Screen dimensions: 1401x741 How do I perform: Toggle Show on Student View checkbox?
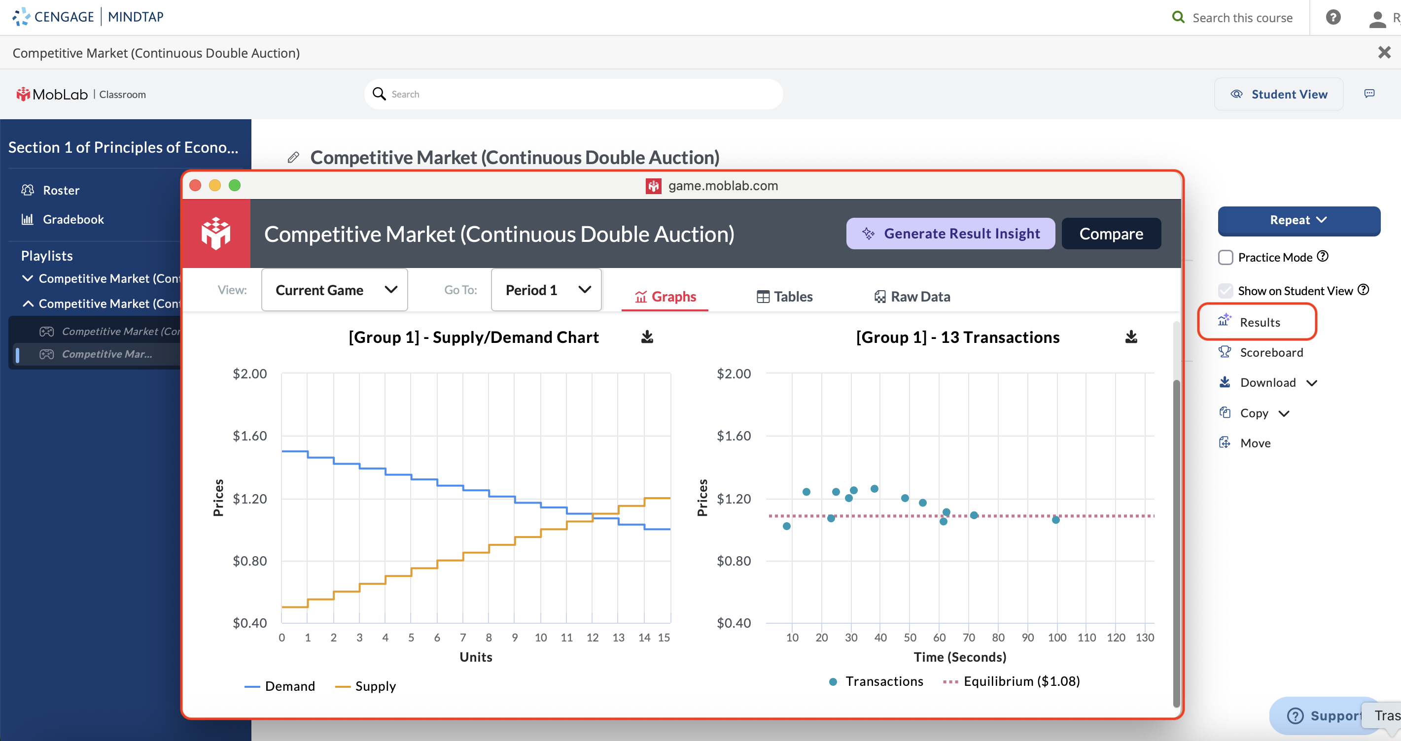(1226, 290)
